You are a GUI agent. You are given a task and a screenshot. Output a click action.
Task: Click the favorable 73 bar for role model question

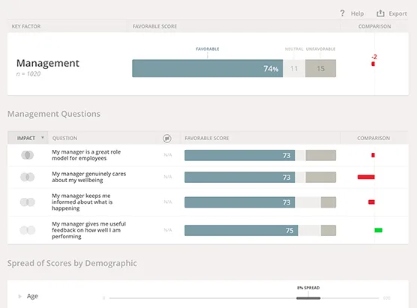pyautogui.click(x=239, y=155)
